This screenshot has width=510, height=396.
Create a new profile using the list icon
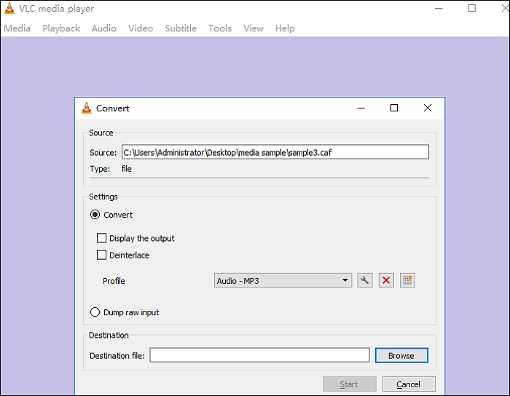coord(407,280)
